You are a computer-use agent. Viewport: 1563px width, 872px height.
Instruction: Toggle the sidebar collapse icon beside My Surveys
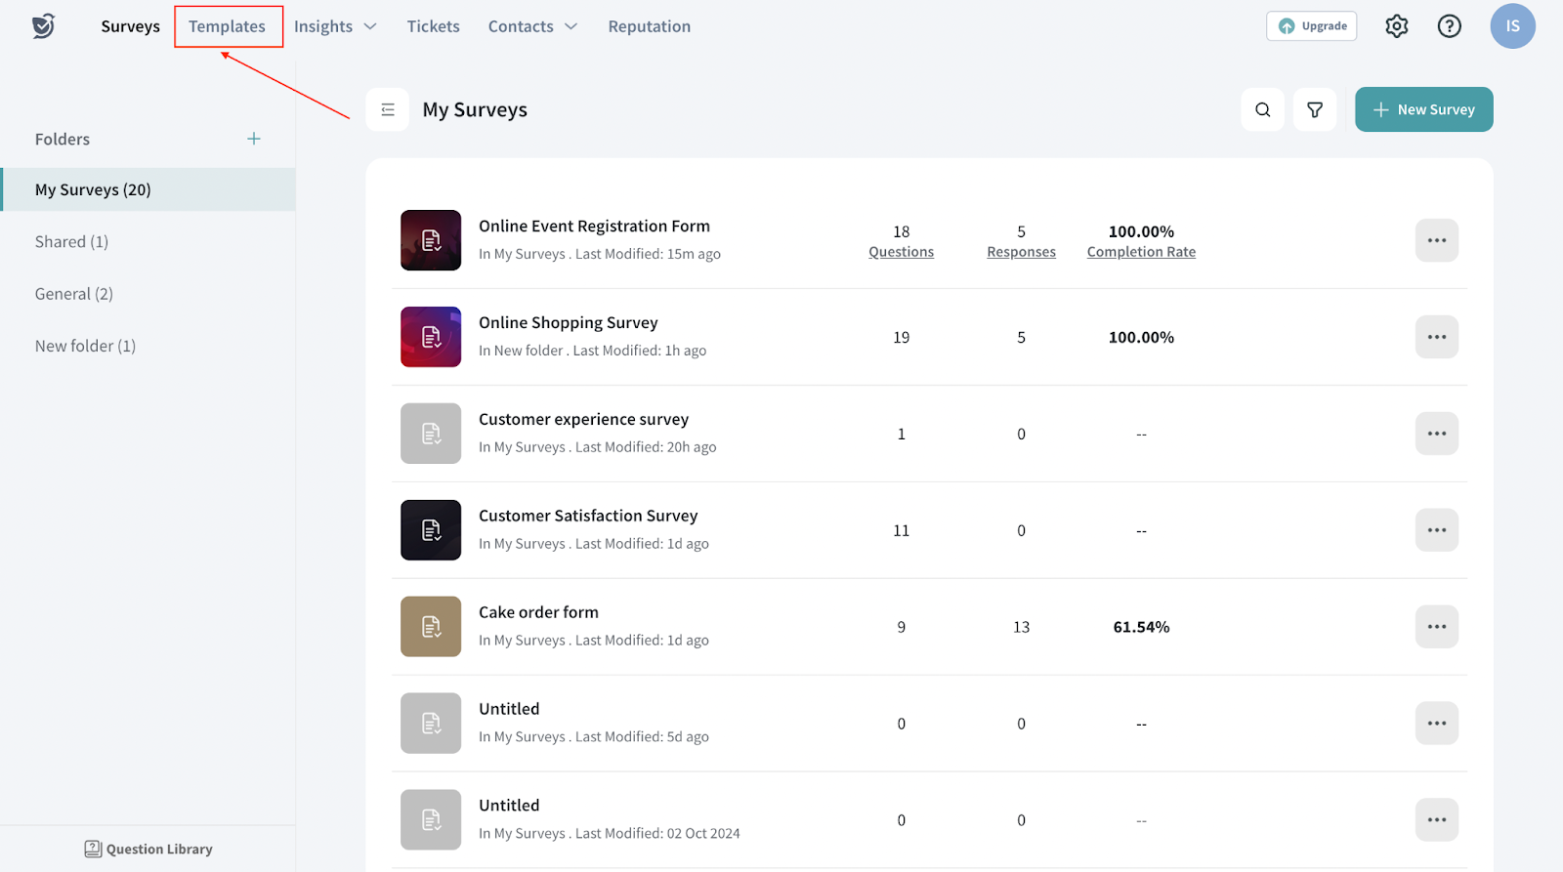point(388,109)
